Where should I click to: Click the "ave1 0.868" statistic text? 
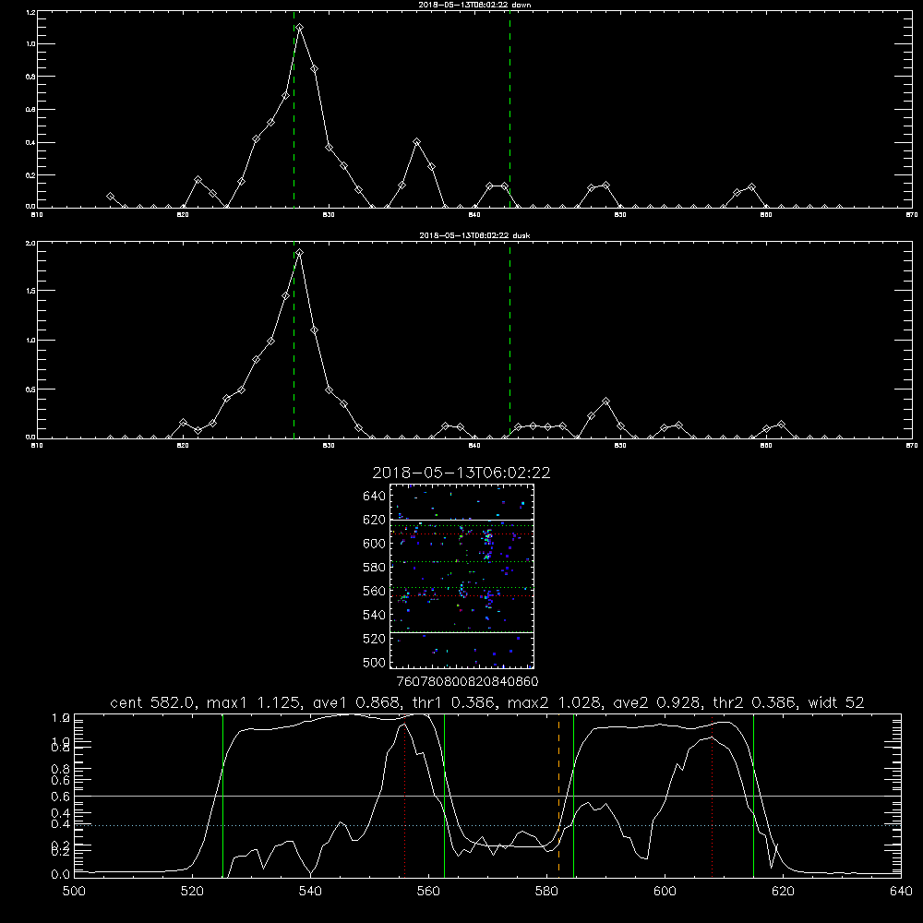click(x=356, y=702)
